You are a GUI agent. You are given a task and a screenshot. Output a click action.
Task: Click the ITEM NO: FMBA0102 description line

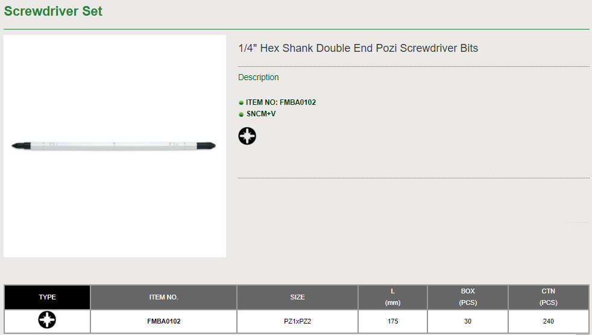tap(281, 102)
